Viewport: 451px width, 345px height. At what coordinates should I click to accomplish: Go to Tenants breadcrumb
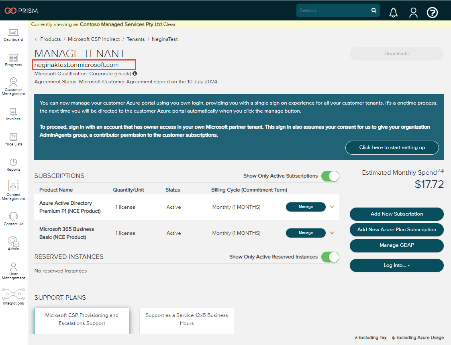coord(136,39)
